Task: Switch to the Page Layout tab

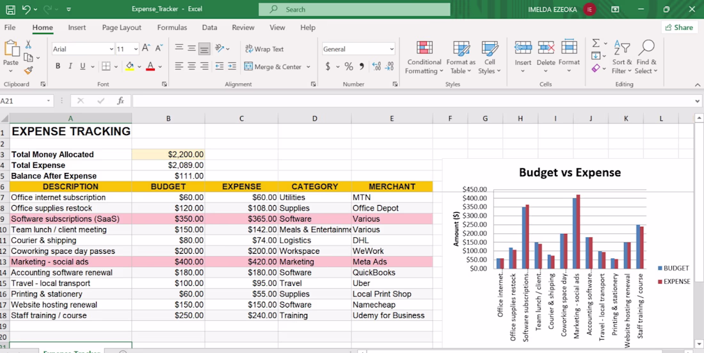Action: 122,28
